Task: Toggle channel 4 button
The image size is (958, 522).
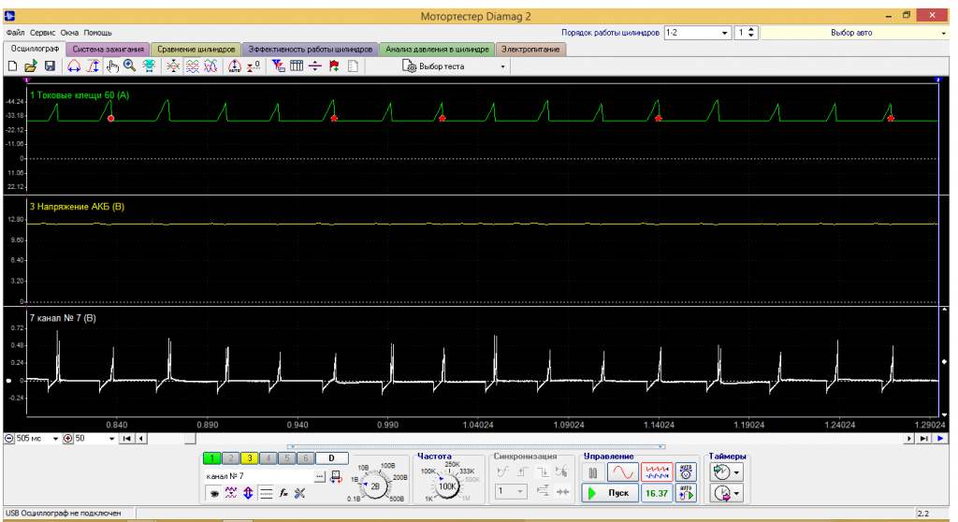Action: tap(268, 457)
